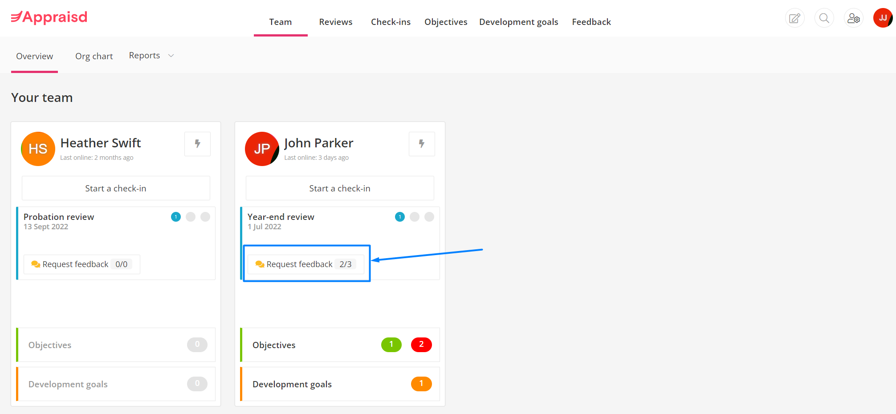Open Heather Swift's profile name link
This screenshot has height=414, width=896.
[x=101, y=143]
